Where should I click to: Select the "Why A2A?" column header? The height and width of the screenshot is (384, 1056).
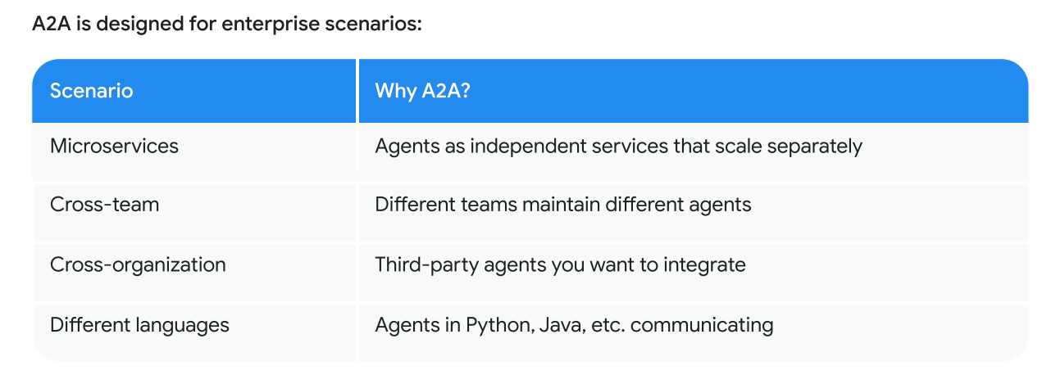point(422,91)
